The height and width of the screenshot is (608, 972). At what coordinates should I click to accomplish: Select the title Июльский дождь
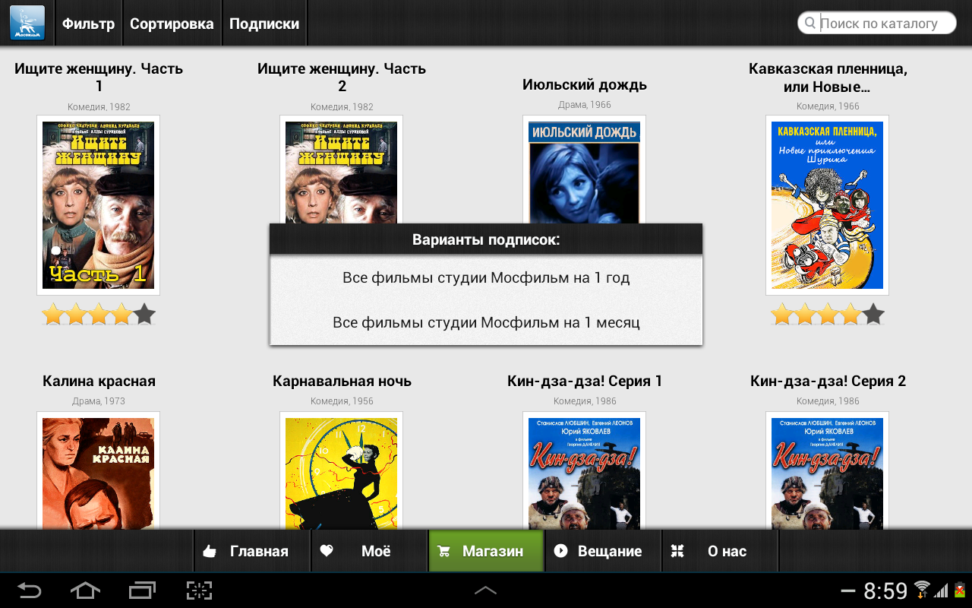[x=585, y=84]
